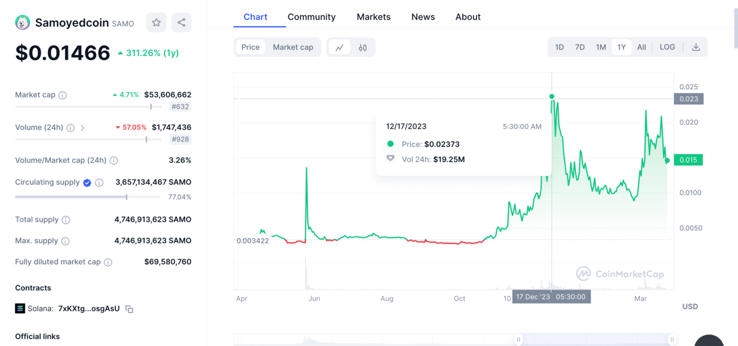Click the right handle of range slider

(672, 340)
